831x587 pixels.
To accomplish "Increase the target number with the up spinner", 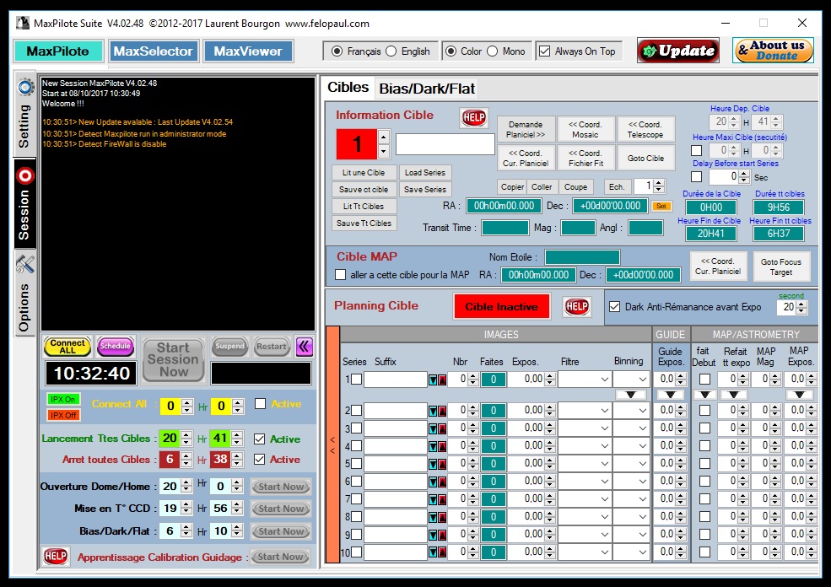I will click(384, 137).
